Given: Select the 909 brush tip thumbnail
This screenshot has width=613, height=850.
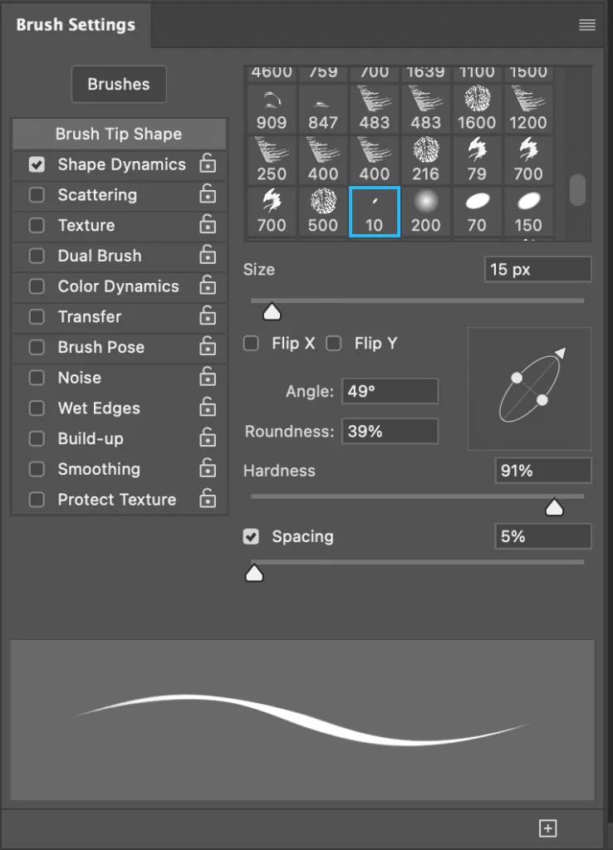Looking at the screenshot, I should point(272,110).
